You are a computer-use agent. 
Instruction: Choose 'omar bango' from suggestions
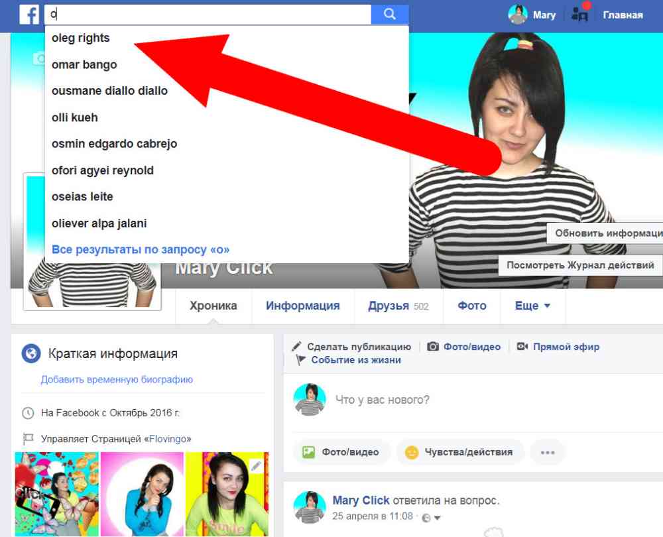[x=84, y=64]
